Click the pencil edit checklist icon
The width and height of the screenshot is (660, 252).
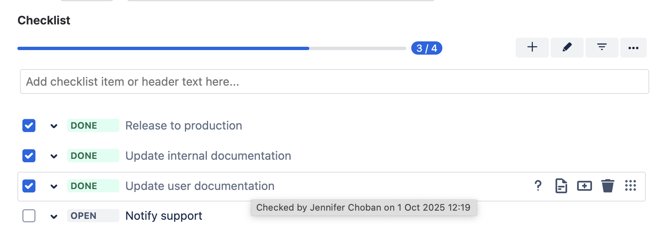coord(567,48)
